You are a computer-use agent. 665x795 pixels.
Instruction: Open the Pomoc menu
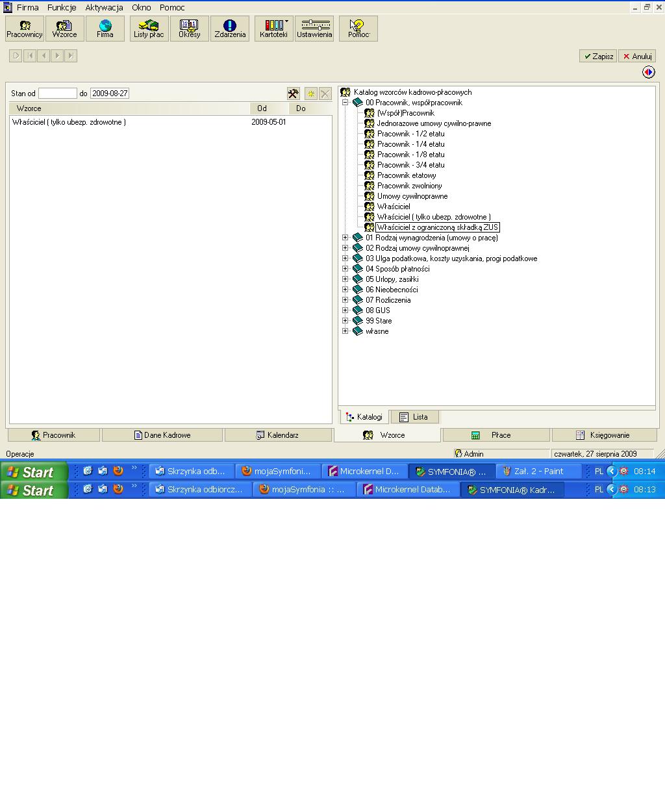click(172, 8)
